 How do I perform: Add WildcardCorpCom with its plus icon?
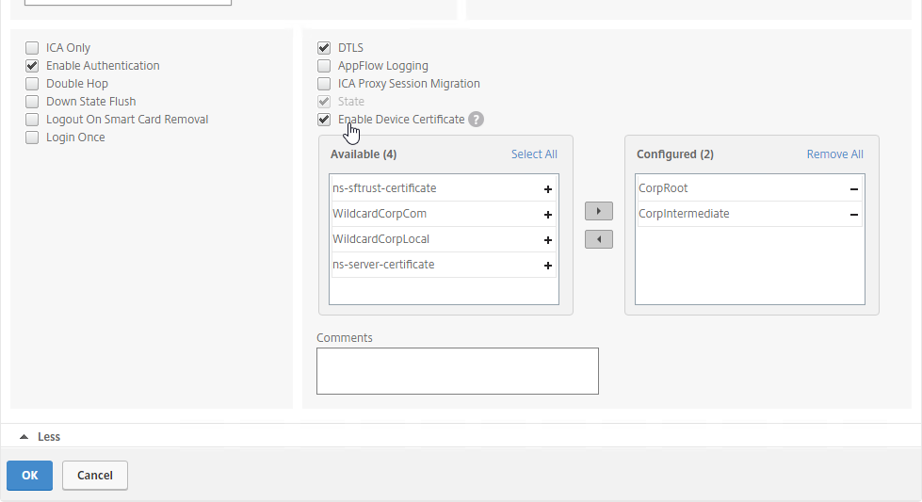tap(547, 215)
